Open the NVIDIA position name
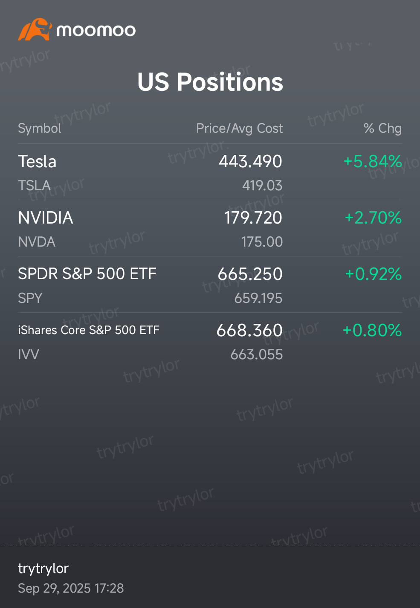Viewport: 420px width, 608px height. 46,218
